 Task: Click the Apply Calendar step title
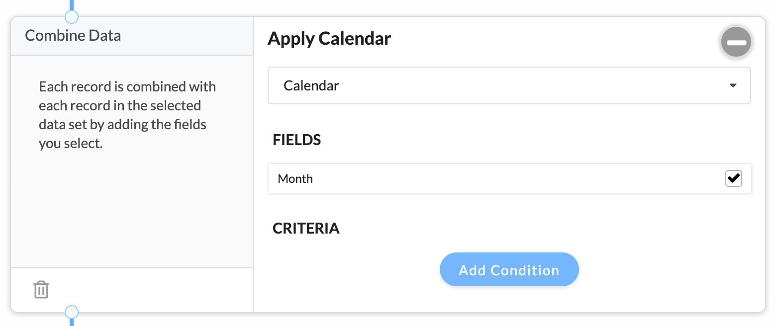click(x=329, y=38)
